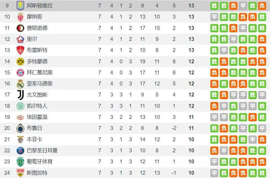
Task: Click the Paris Saint-Germain club badge
Action: pyautogui.click(x=20, y=151)
